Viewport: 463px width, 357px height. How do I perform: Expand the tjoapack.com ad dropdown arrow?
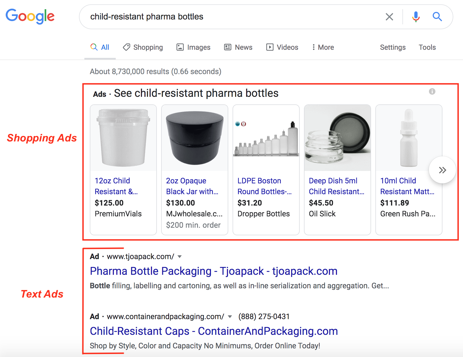point(180,257)
